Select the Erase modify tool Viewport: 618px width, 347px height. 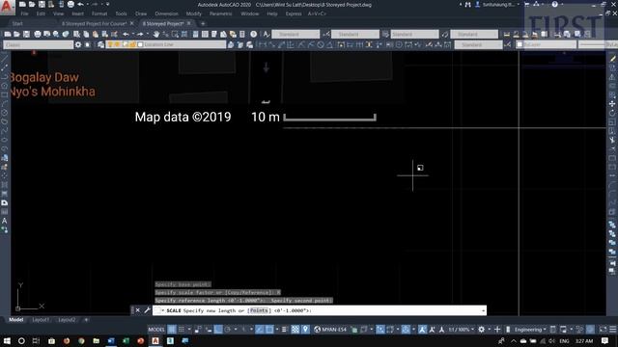tap(612, 59)
